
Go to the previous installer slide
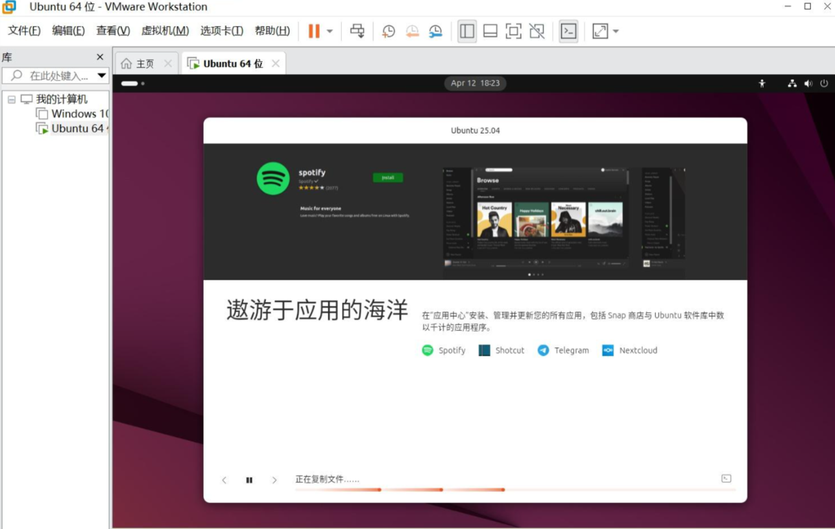[x=224, y=480]
